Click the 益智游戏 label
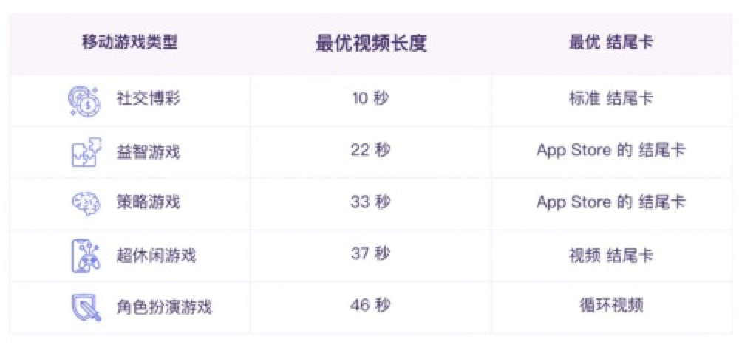 pyautogui.click(x=148, y=151)
